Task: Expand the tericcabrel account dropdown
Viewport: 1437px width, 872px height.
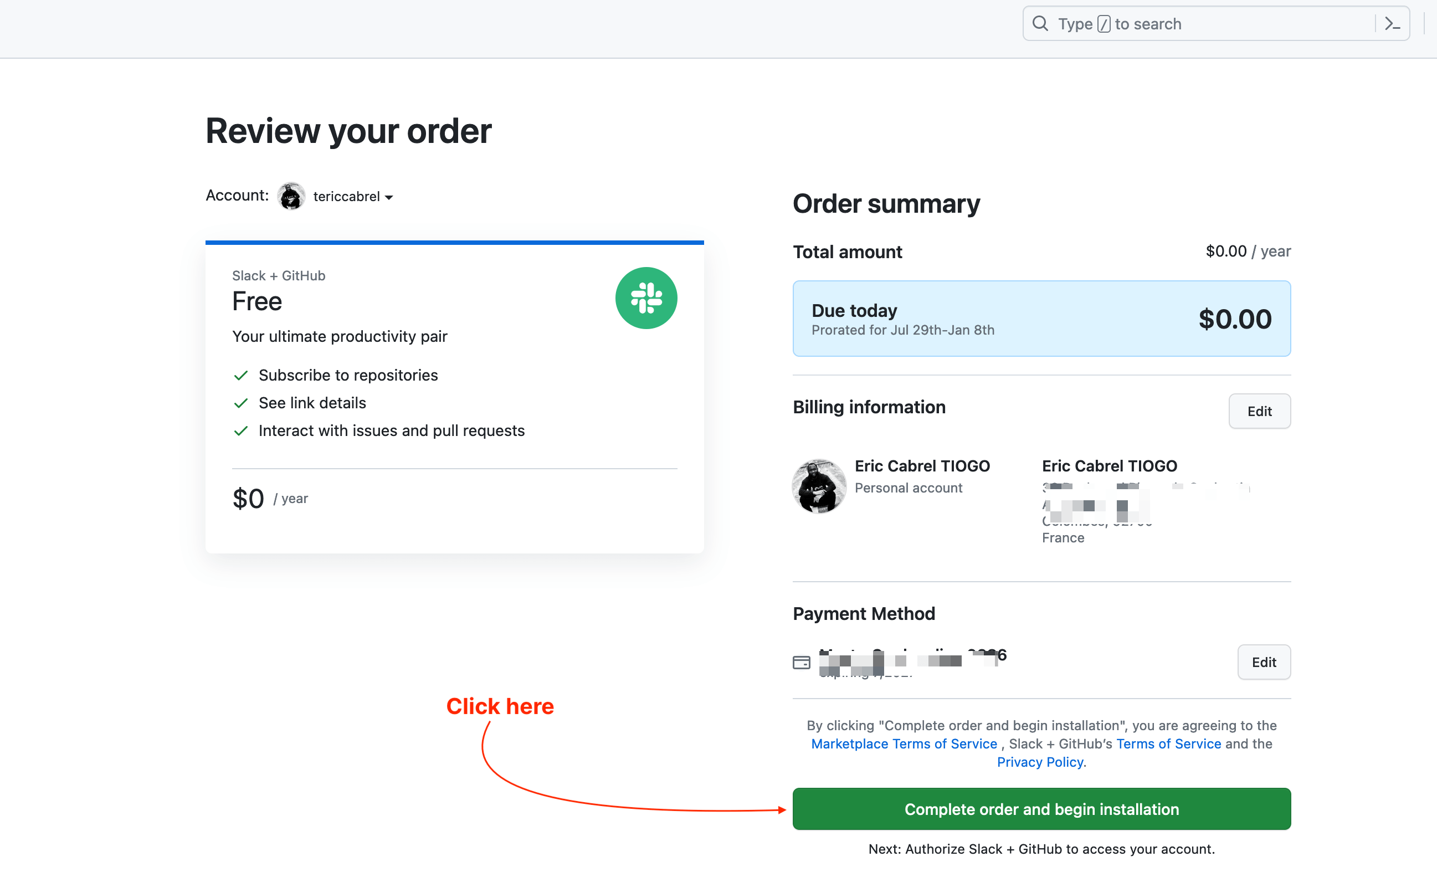Action: (389, 197)
